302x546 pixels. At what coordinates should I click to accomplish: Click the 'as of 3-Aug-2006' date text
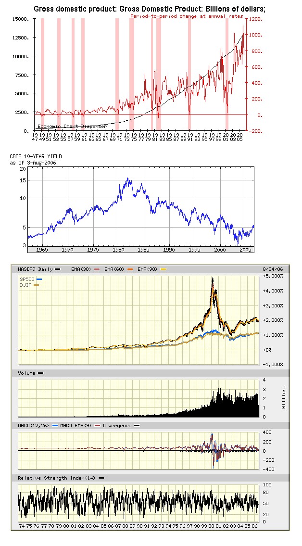[x=33, y=163]
